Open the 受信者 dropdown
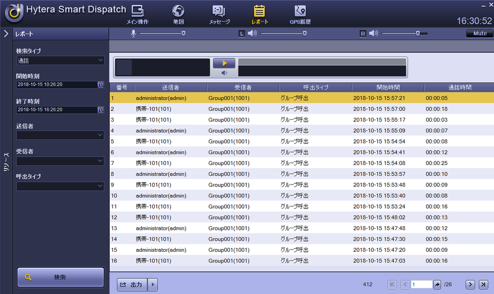The image size is (494, 294). click(60, 161)
